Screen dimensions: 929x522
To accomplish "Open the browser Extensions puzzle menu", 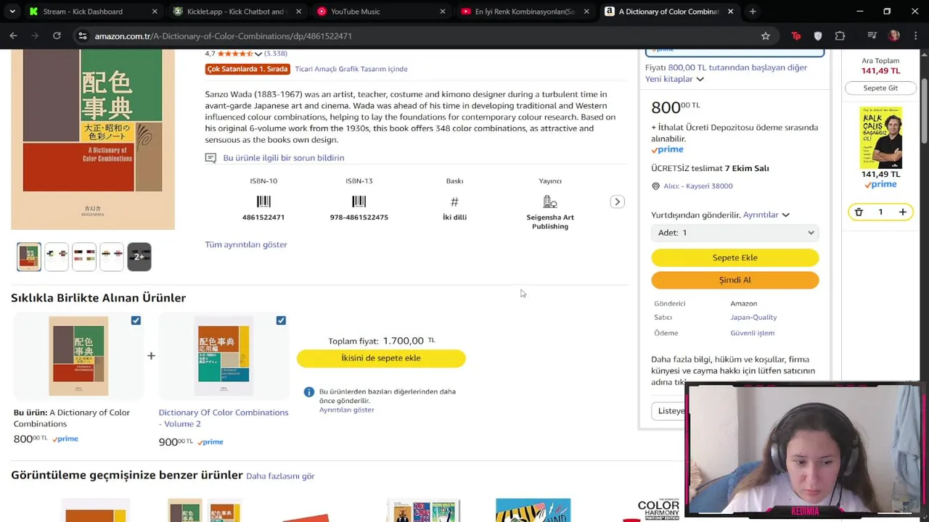I will point(840,36).
